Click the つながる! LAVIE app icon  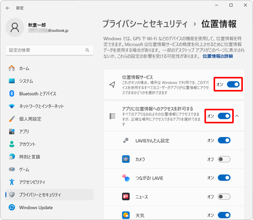[x=126, y=178]
